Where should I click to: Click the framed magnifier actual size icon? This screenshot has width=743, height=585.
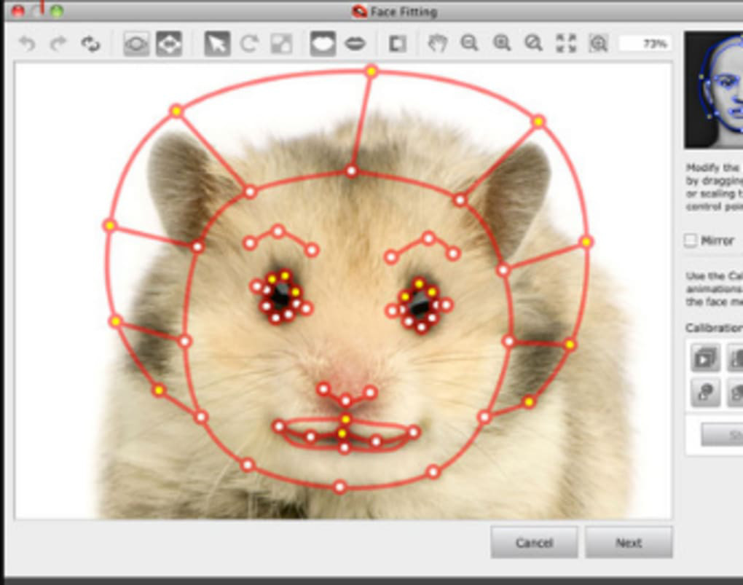point(599,44)
